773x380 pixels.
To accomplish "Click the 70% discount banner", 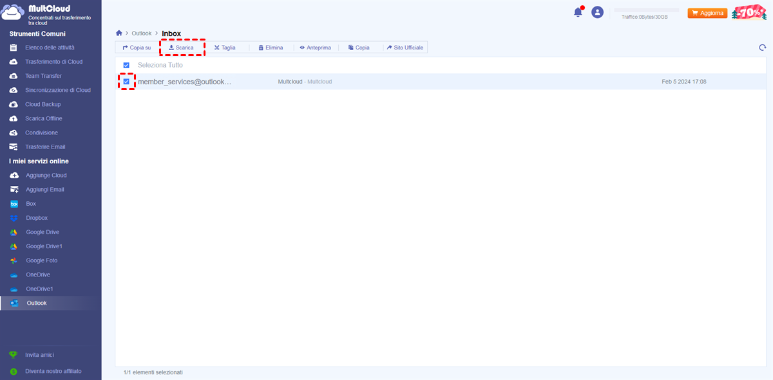I will (749, 13).
